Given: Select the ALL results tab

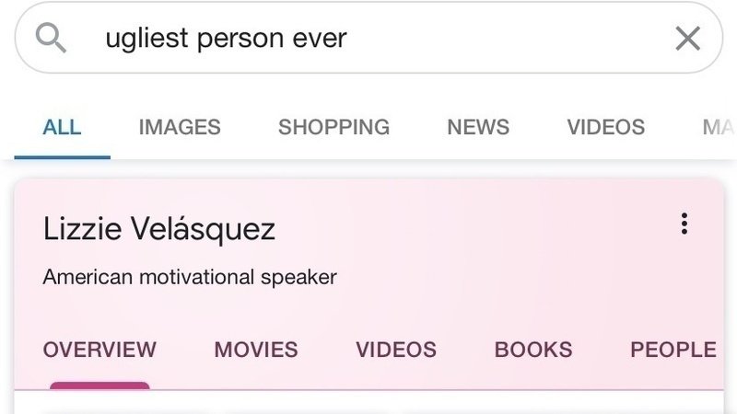Looking at the screenshot, I should (x=62, y=127).
